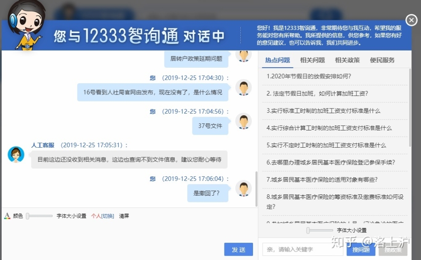The height and width of the screenshot is (260, 421).
Task: Click the timestamp 2019-12-25 17:04:30
Action: (x=193, y=78)
